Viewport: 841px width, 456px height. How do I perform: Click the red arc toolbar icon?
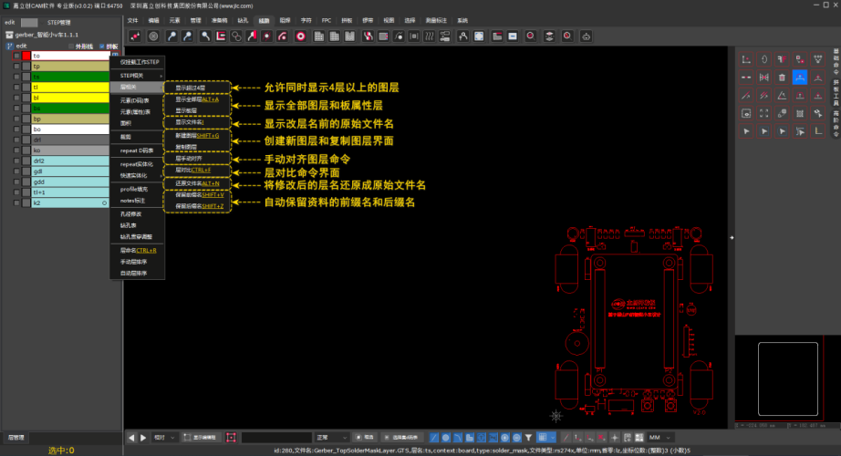click(282, 36)
